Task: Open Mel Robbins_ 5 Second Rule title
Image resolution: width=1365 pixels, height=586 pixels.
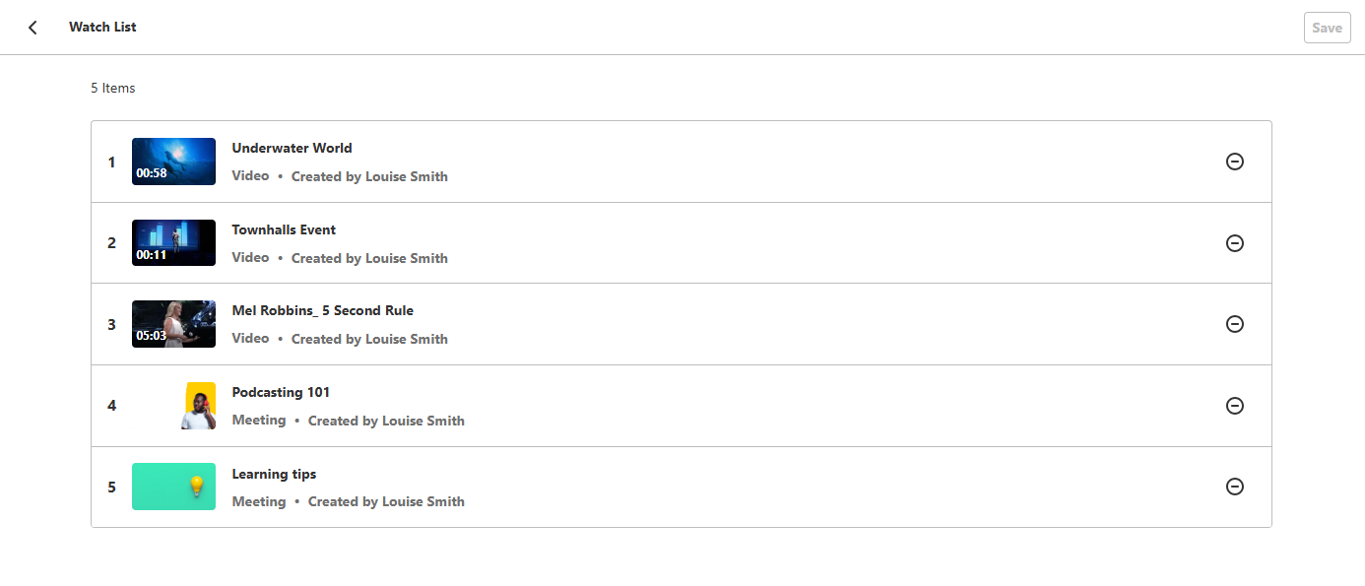Action: coord(322,310)
